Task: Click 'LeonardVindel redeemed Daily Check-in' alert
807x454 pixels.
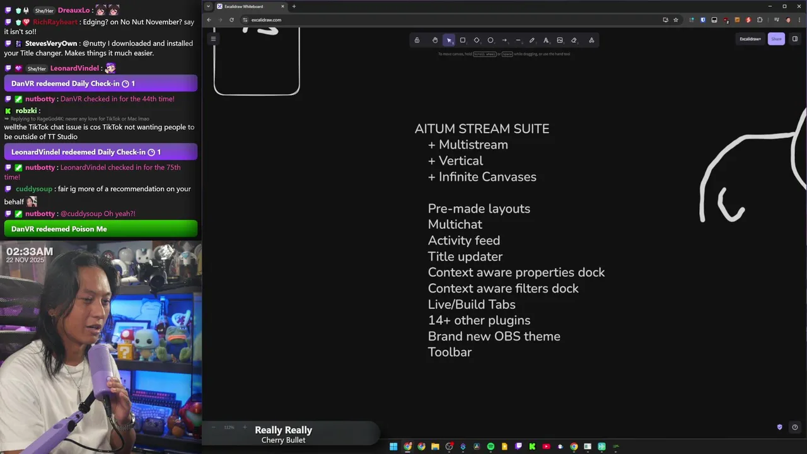Action: tap(100, 152)
